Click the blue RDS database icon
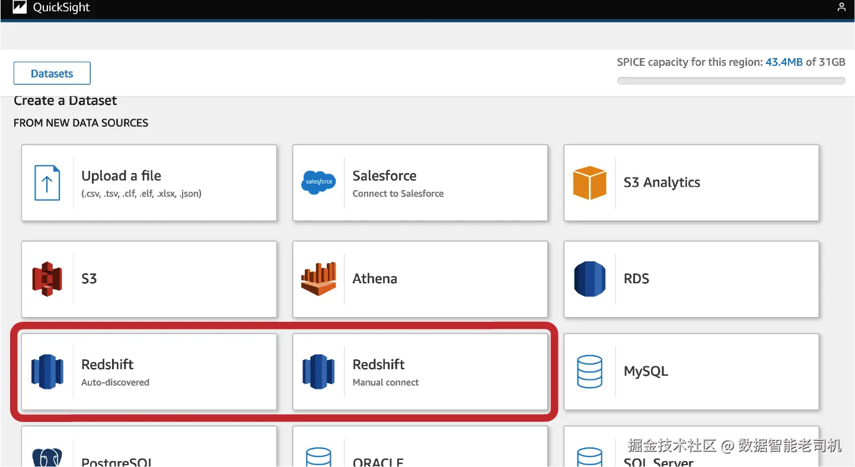855x467 pixels. (589, 279)
